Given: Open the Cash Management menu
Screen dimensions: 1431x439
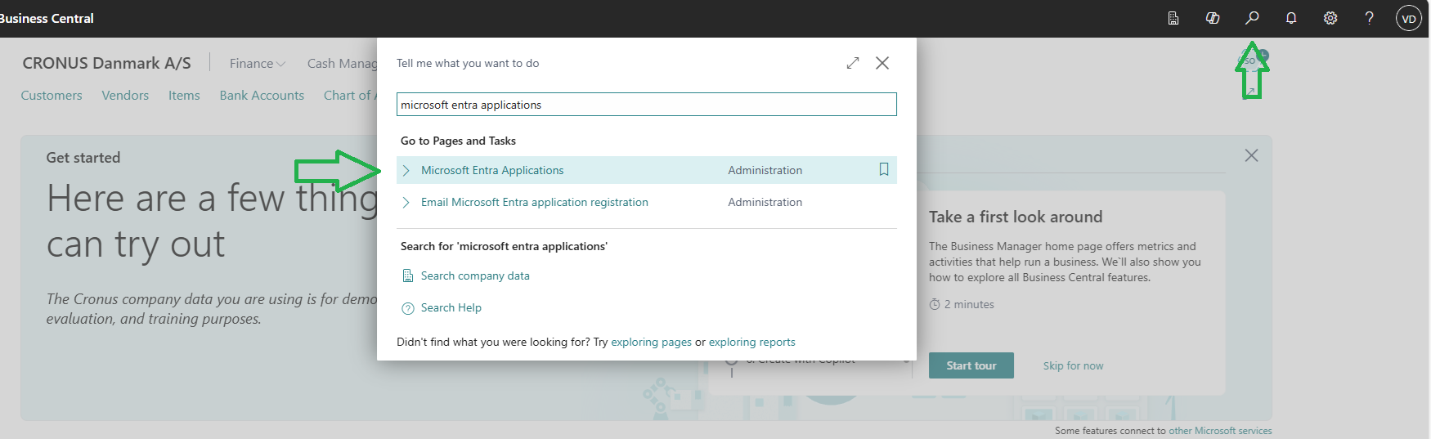Looking at the screenshot, I should click(342, 63).
